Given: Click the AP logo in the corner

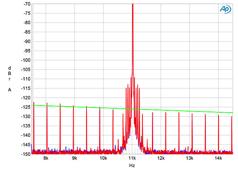Looking at the screenshot, I should [x=225, y=9].
